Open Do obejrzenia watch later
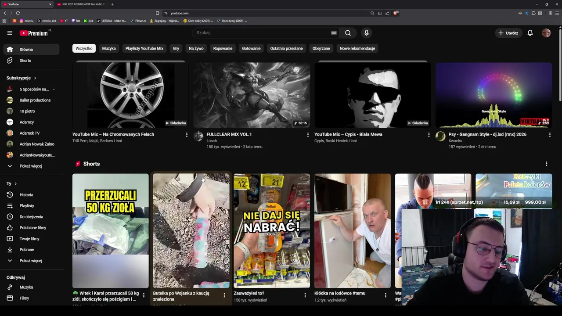This screenshot has height=316, width=562. (31, 217)
